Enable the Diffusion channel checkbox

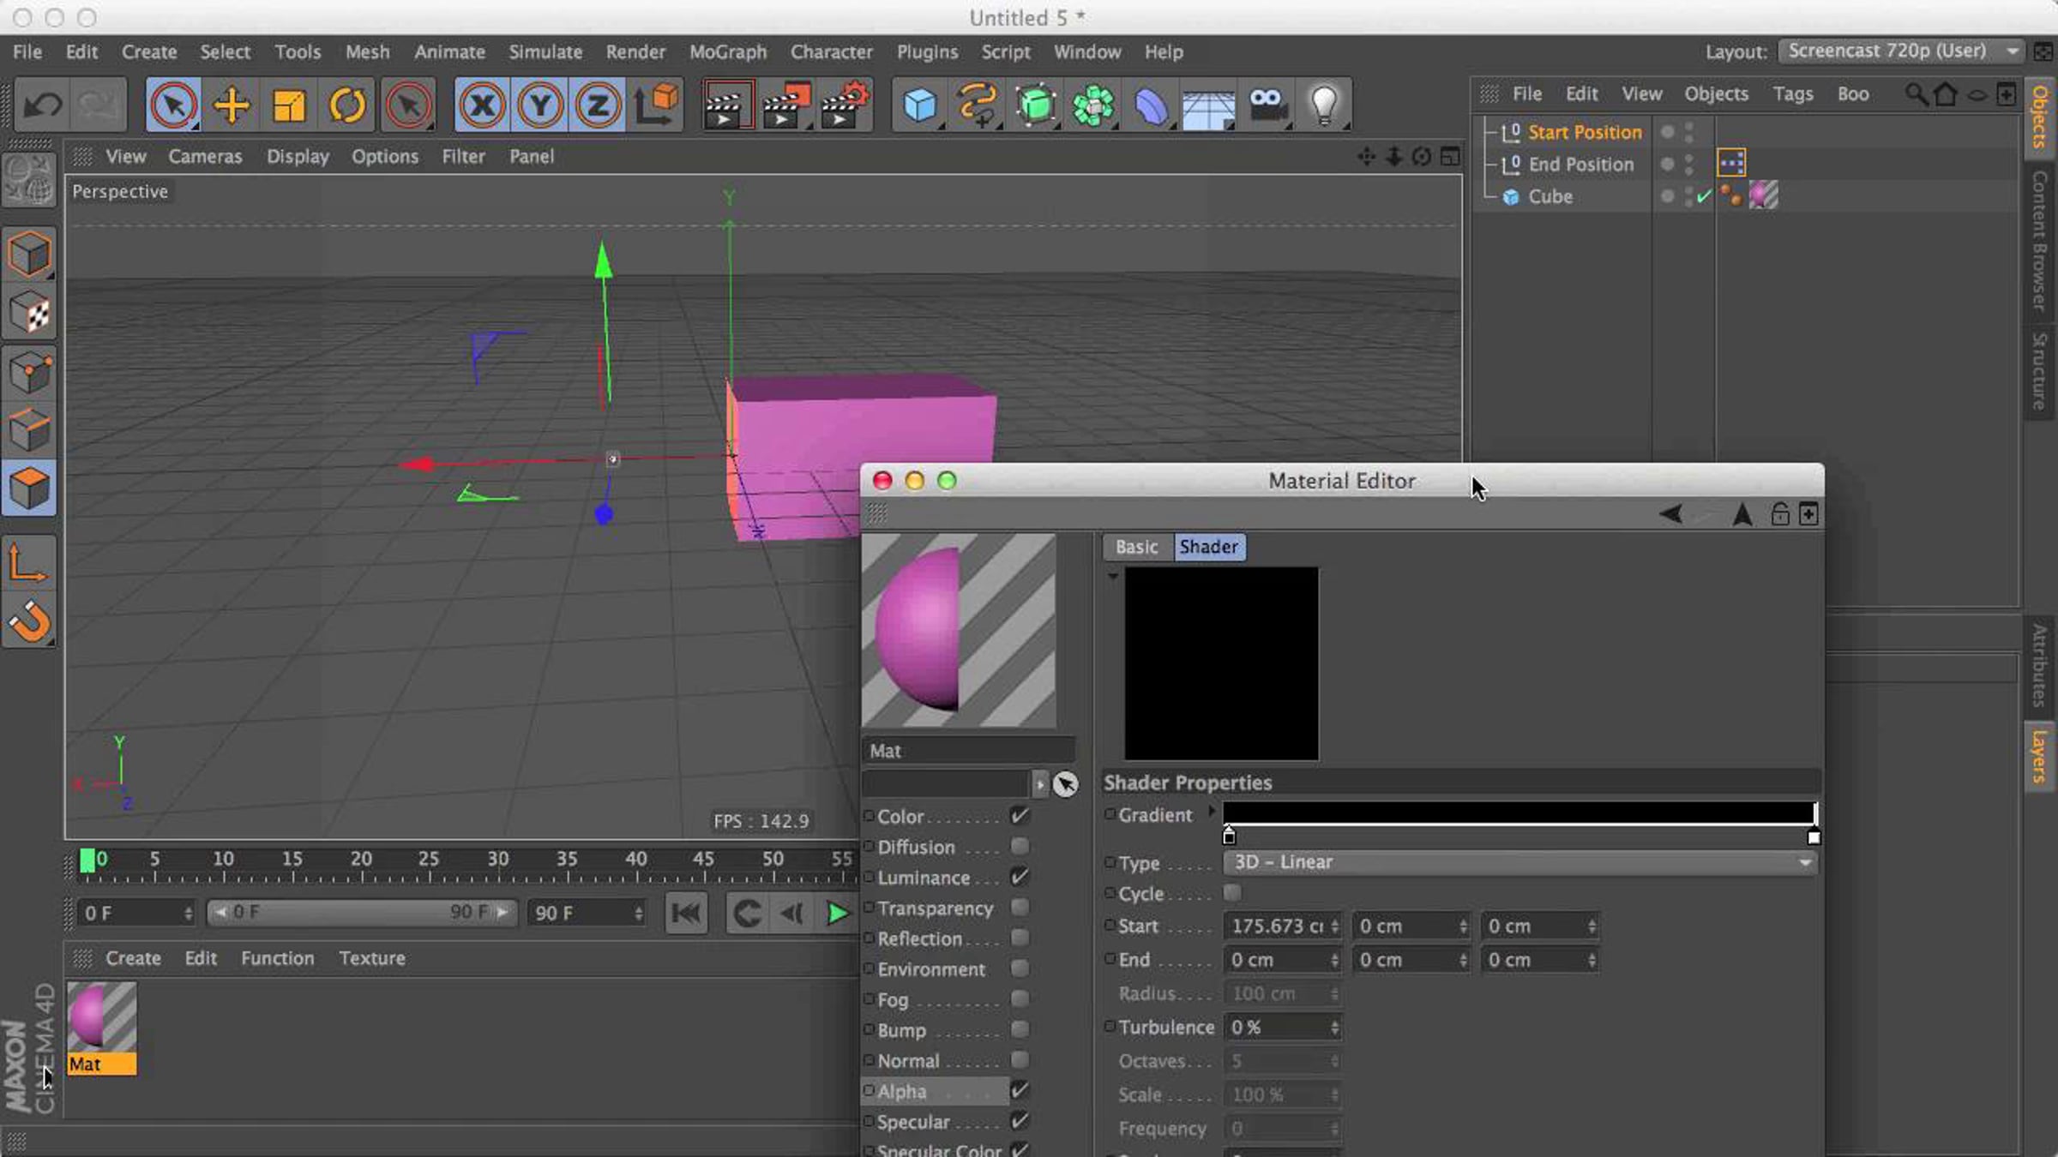(x=1020, y=847)
